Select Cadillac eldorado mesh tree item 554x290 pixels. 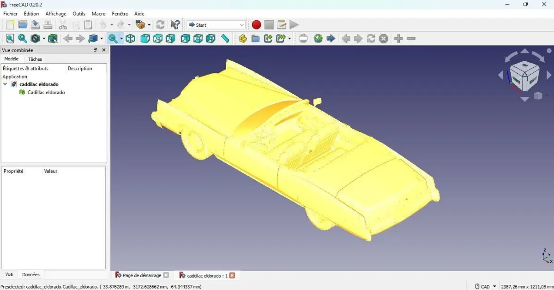pos(46,93)
